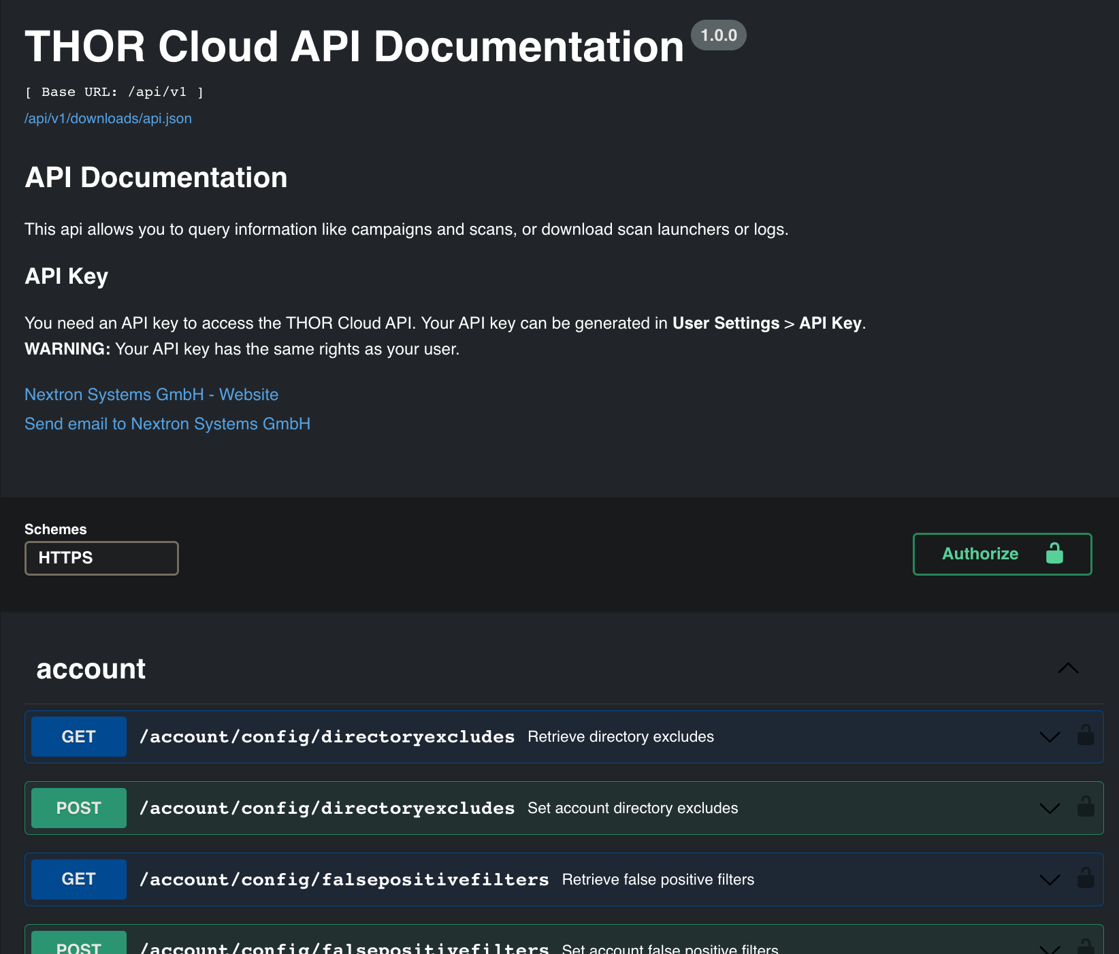
Task: Click lock icon on POST directoryexcludes row
Action: coord(1086,807)
